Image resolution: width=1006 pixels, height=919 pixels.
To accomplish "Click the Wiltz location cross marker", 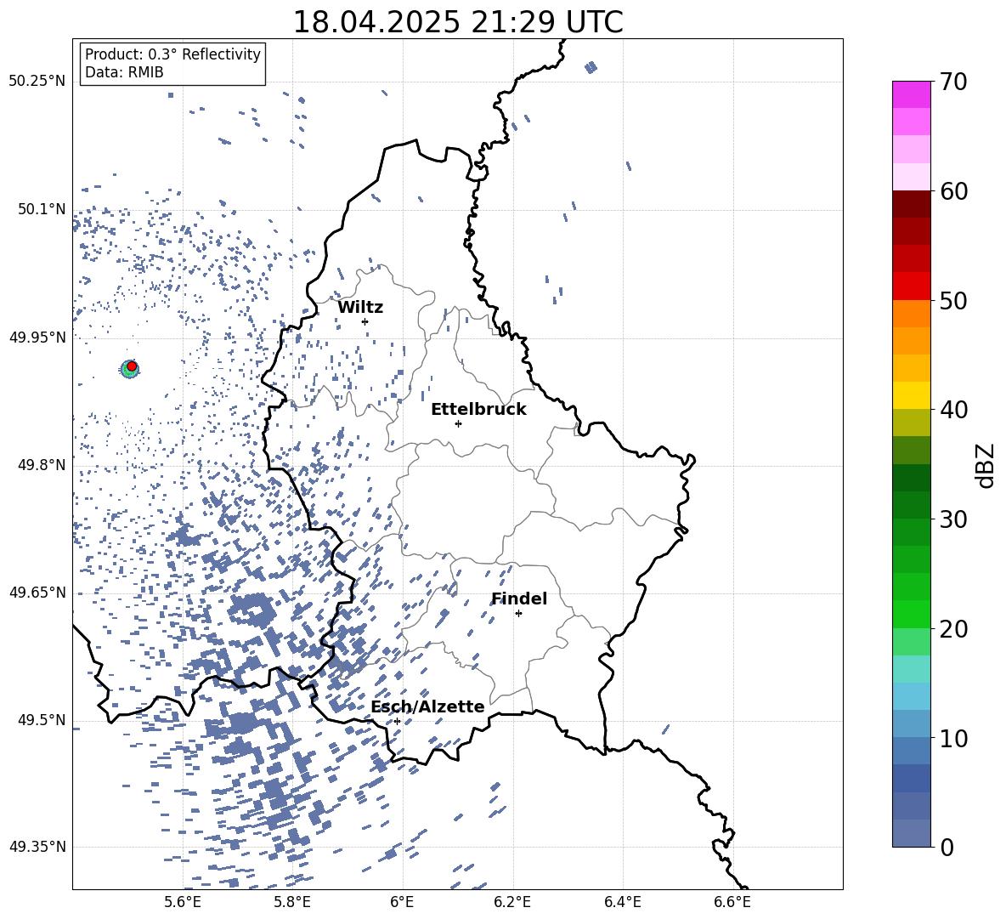I will click(365, 321).
